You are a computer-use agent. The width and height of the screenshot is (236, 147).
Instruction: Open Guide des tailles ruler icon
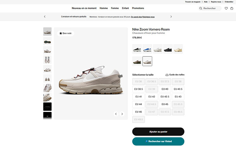[167, 75]
